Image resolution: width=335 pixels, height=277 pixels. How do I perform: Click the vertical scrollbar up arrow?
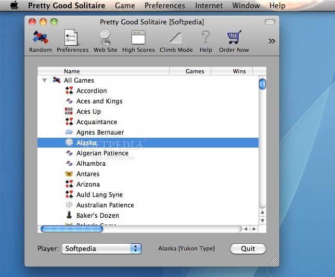pyautogui.click(x=262, y=213)
